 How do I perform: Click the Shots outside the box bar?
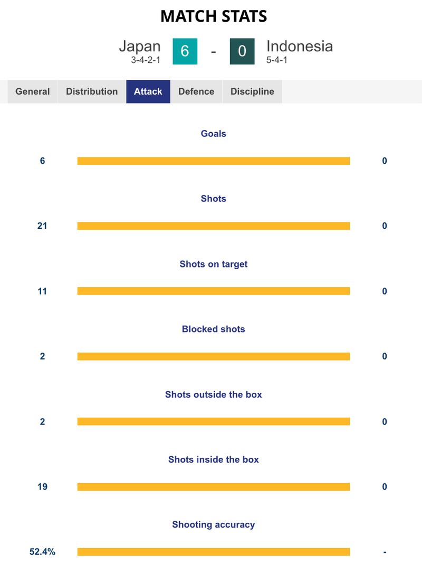(214, 422)
